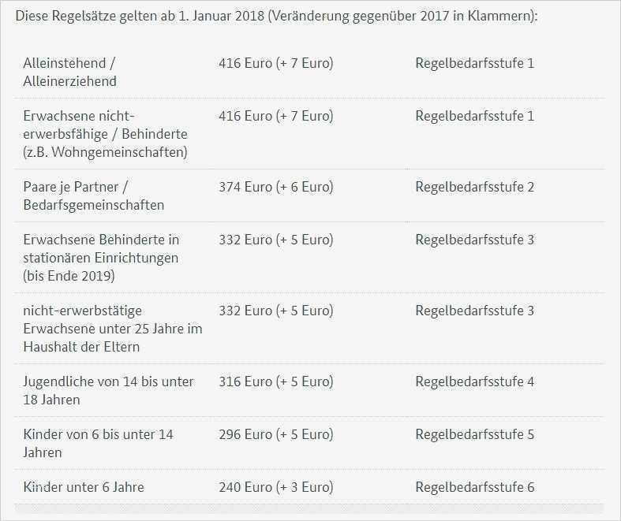
Task: Click the '296 Euro (+ 5 Euro)' amount
Action: click(x=275, y=434)
